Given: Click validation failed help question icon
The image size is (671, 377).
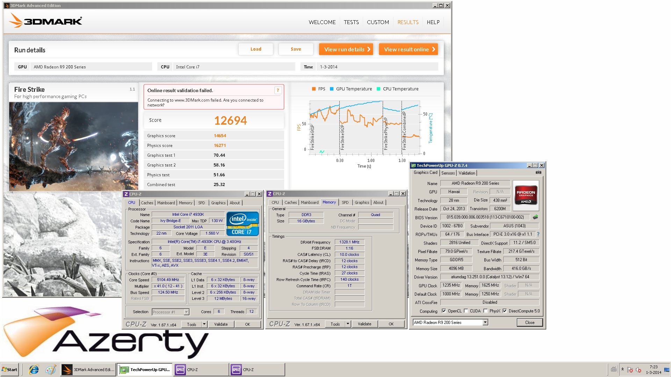Looking at the screenshot, I should pos(278,90).
